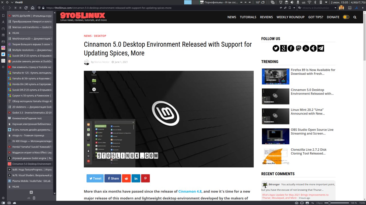Screen dimensions: 366x205
Task: Open Xfce's Apps Update comment link
Action: (295, 196)
